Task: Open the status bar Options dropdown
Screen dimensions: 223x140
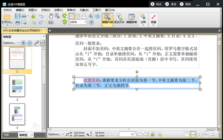Action: (56, 134)
